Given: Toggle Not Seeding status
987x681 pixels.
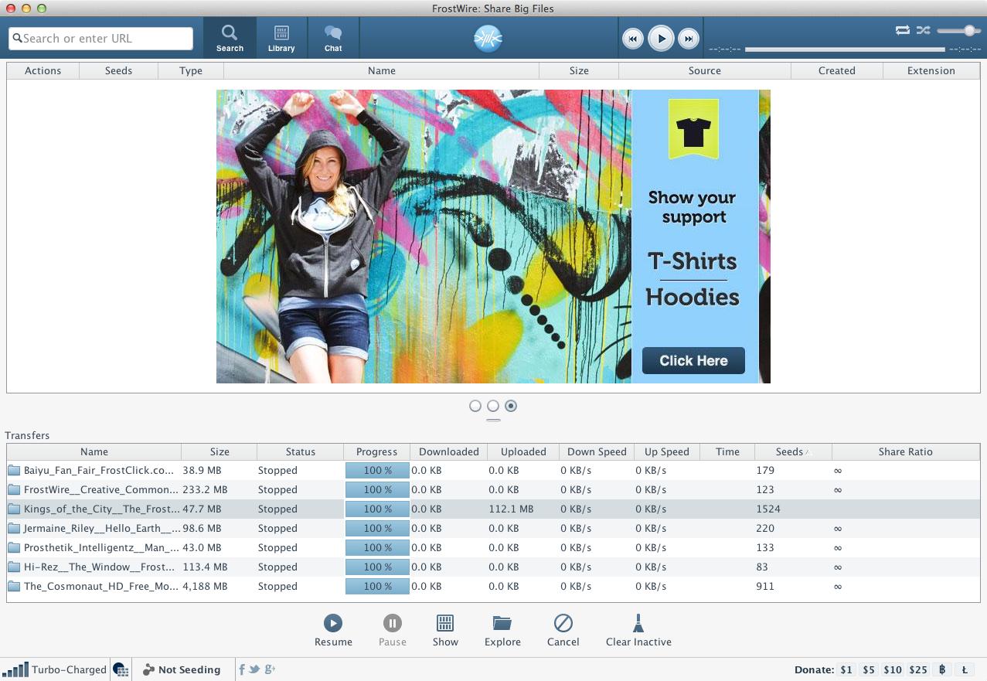Looking at the screenshot, I should point(182,669).
